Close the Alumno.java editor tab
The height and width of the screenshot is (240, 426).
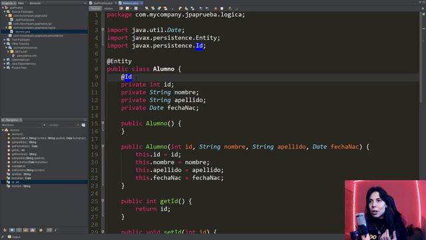coord(142,3)
